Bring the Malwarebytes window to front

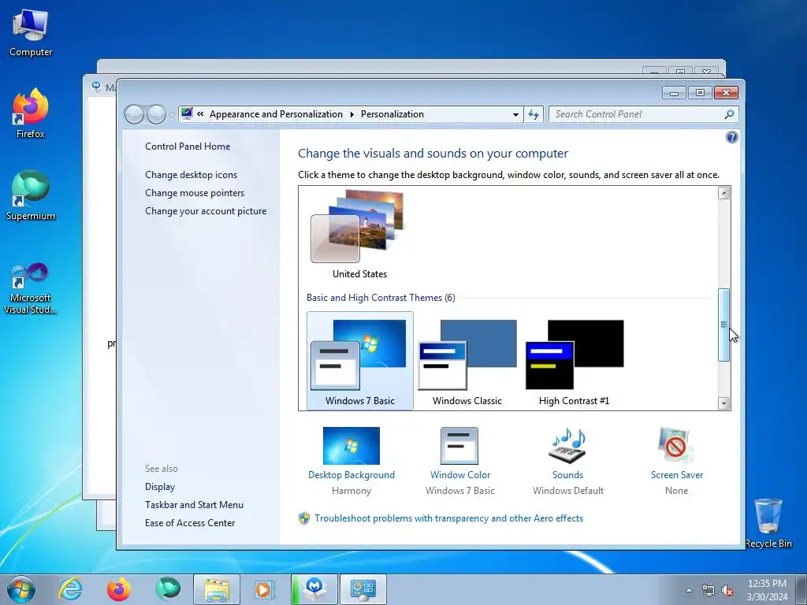coord(100,288)
